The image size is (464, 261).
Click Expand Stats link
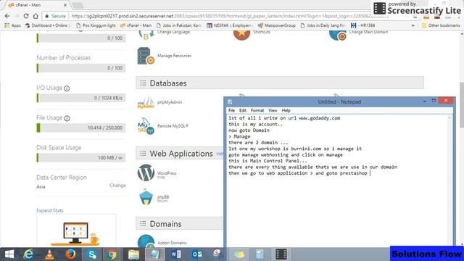[x=50, y=210]
